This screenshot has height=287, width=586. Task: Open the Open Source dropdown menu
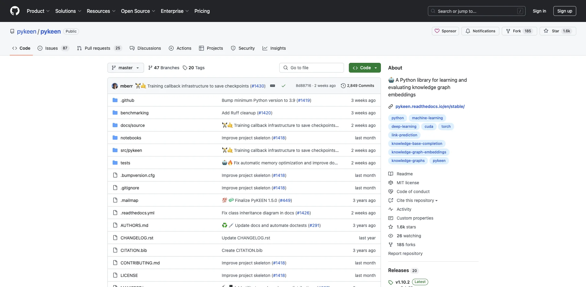pyautogui.click(x=138, y=11)
